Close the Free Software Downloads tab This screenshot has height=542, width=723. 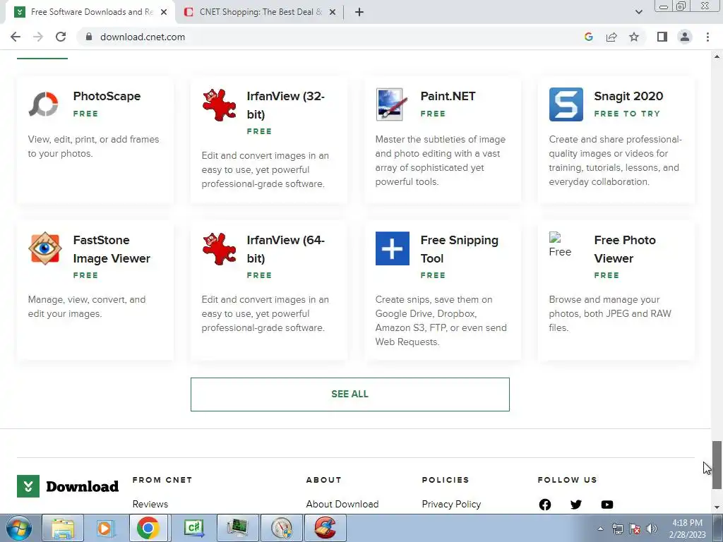click(164, 12)
